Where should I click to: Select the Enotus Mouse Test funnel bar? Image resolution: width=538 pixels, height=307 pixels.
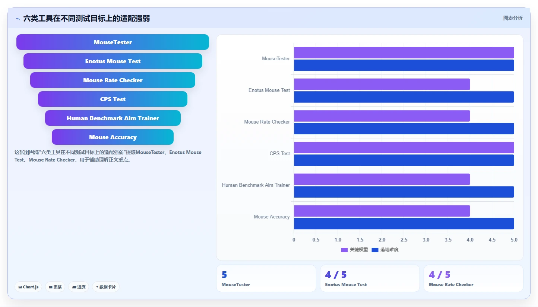pyautogui.click(x=113, y=61)
